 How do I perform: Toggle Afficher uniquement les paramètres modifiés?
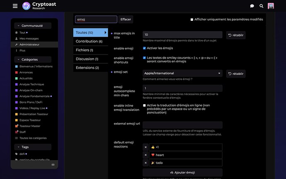[192, 20]
